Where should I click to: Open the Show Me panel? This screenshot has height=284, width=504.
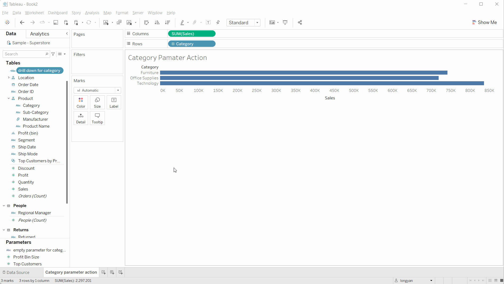tap(485, 22)
